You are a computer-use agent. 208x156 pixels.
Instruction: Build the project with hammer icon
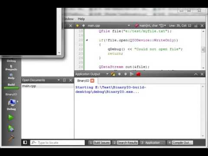click(x=11, y=138)
